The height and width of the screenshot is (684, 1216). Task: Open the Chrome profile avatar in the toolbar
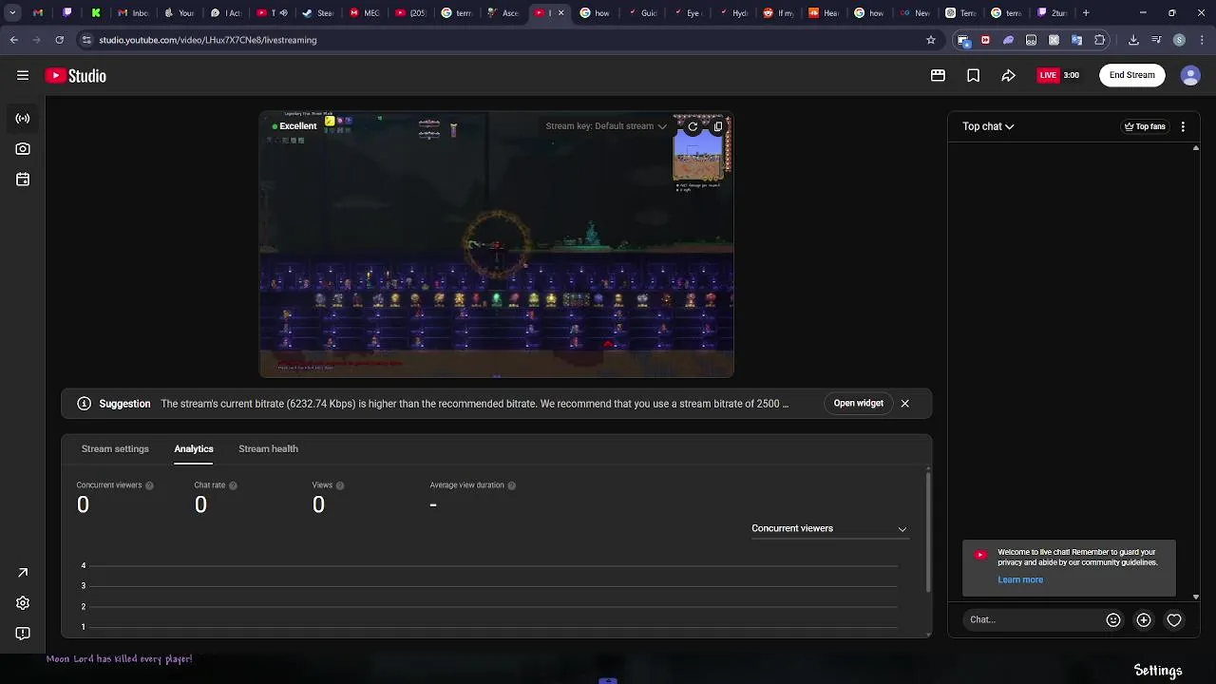(x=1179, y=40)
